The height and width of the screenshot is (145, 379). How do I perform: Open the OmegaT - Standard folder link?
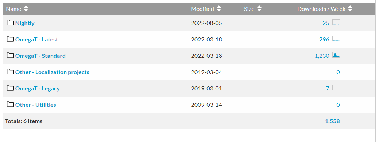tap(40, 56)
